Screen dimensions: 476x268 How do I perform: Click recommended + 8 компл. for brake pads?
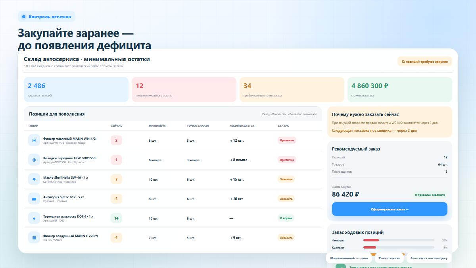[x=239, y=160]
